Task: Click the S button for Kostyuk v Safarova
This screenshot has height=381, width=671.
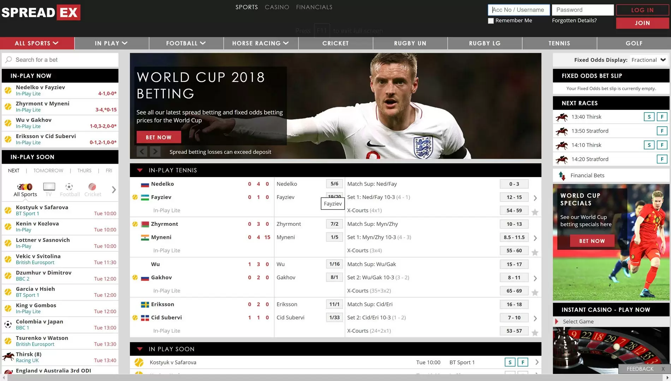Action: pos(510,362)
